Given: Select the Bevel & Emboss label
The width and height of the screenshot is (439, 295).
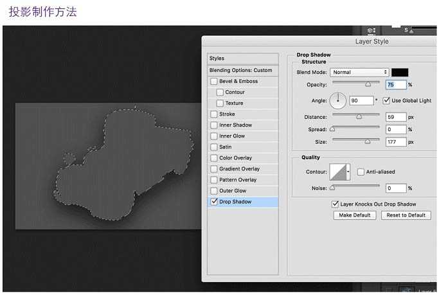Looking at the screenshot, I should point(238,81).
